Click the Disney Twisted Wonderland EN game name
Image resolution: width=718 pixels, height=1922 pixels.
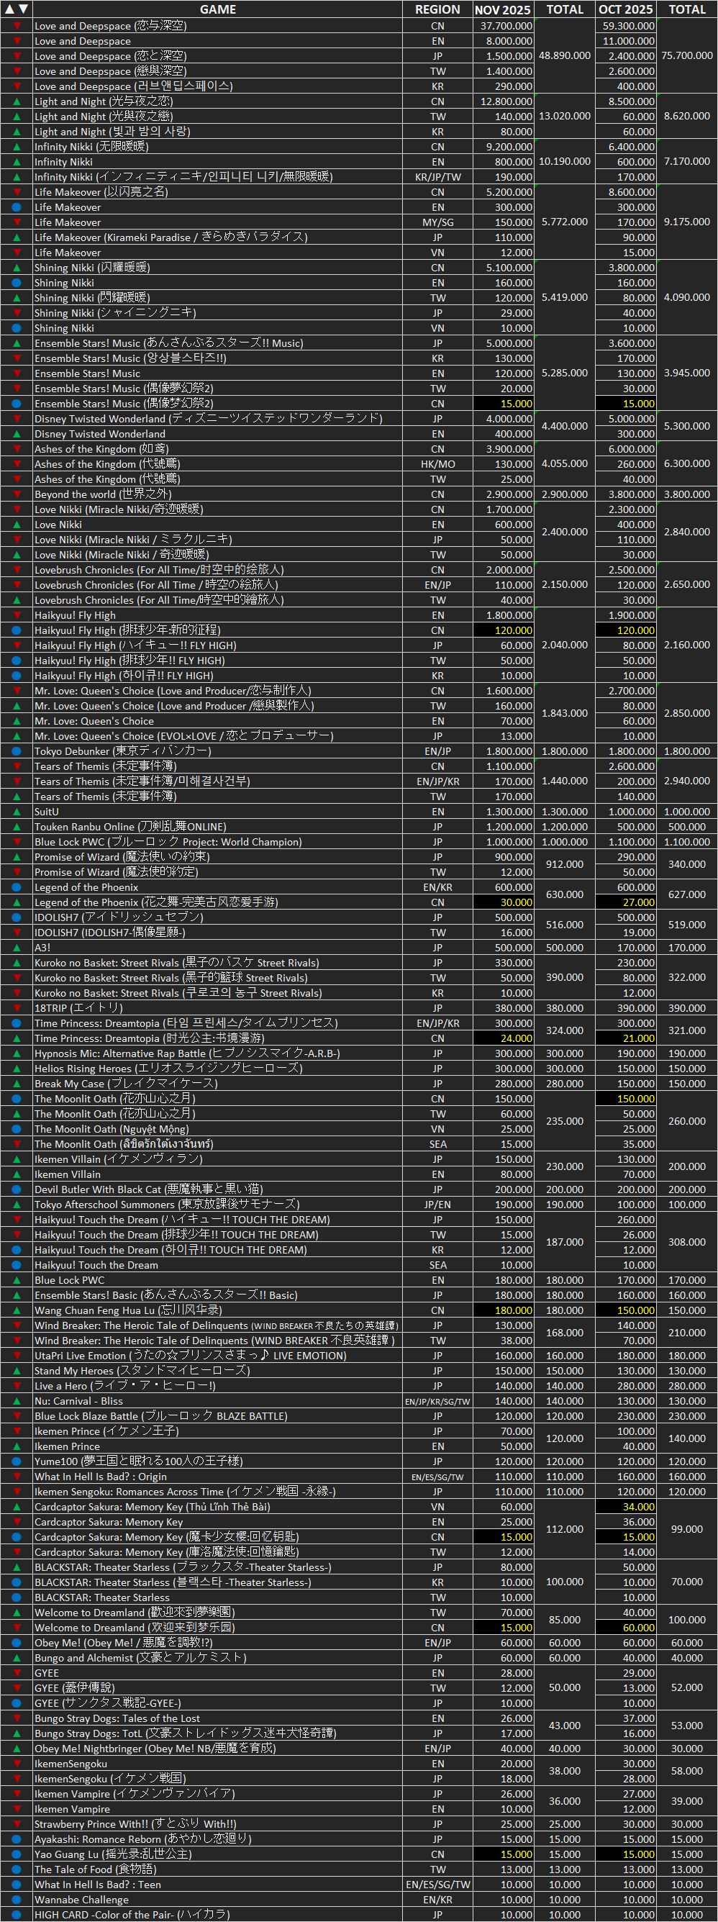coord(100,434)
